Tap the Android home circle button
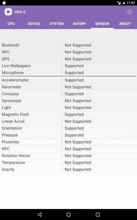 point(68,214)
